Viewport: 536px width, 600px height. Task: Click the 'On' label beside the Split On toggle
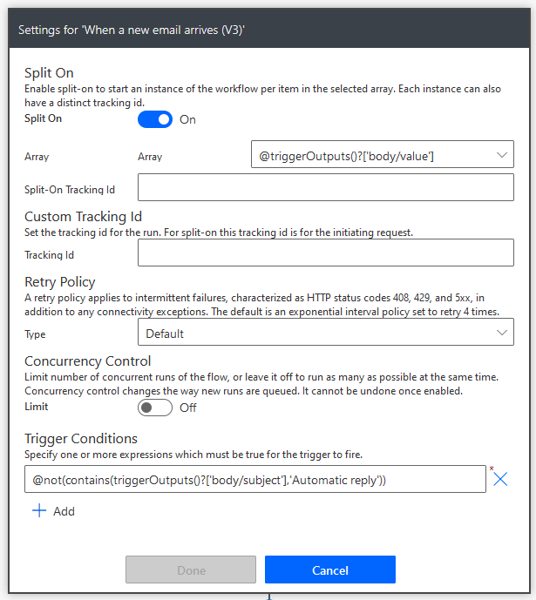[x=187, y=120]
